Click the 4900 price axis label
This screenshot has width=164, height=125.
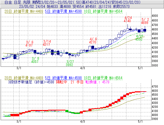click(155, 16)
